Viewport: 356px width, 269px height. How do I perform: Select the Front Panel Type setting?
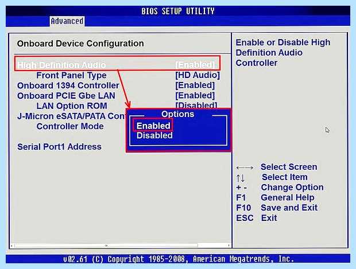pyautogui.click(x=71, y=75)
